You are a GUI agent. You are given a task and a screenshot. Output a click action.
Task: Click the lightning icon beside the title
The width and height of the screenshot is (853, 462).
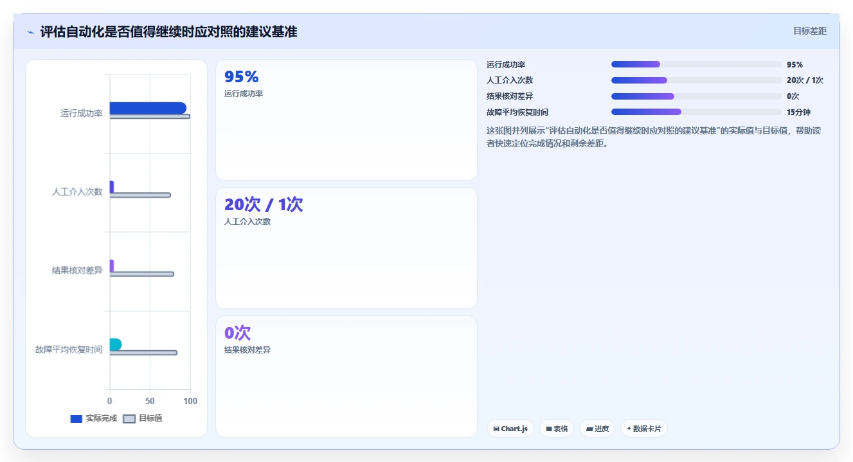[30, 31]
